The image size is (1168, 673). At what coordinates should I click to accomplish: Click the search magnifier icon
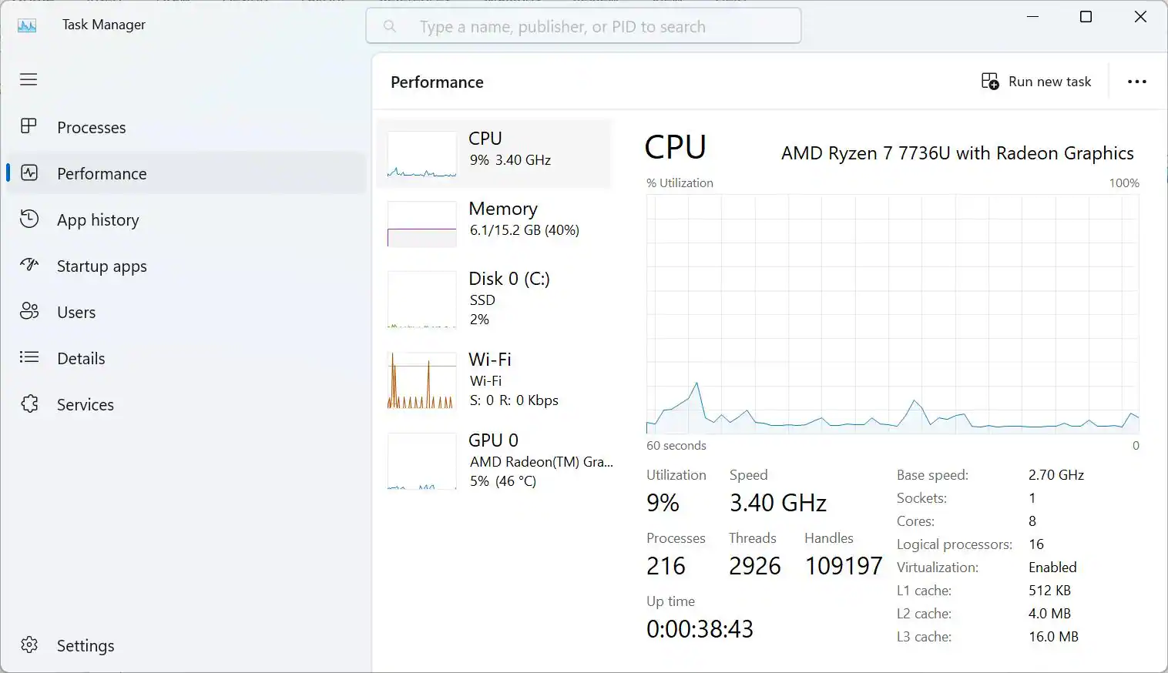click(390, 25)
